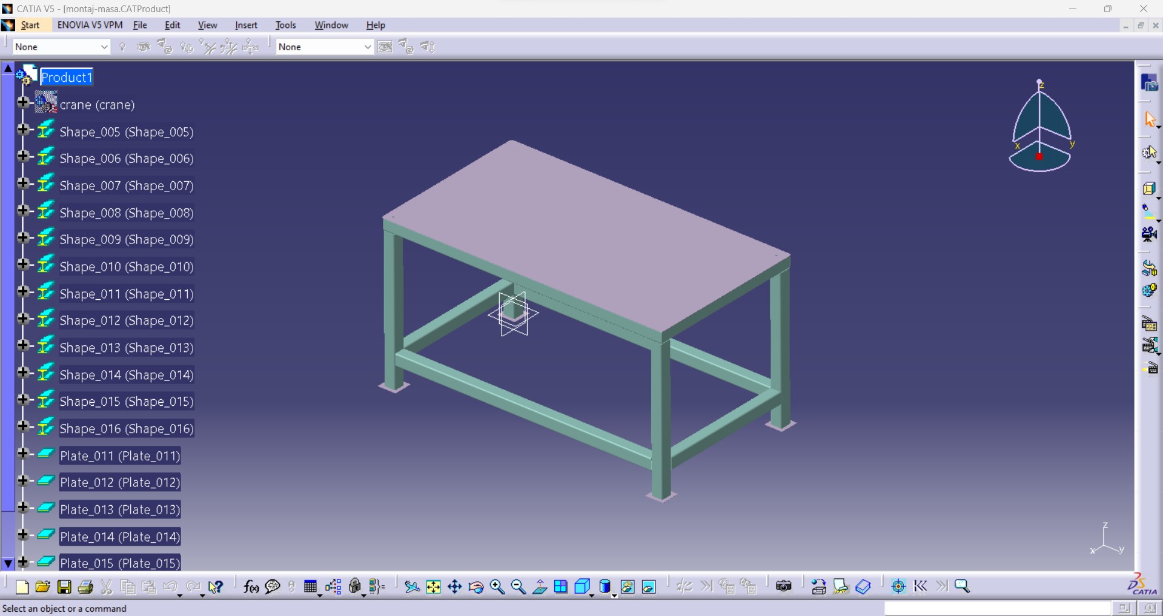Screen dimensions: 1163x616
Task: Open the Tools menu
Action: [285, 25]
